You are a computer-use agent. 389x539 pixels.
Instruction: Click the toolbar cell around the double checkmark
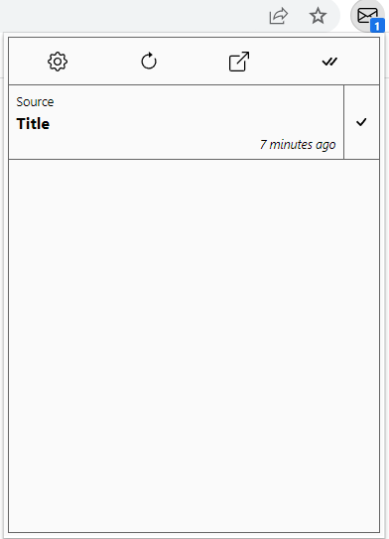[329, 62]
